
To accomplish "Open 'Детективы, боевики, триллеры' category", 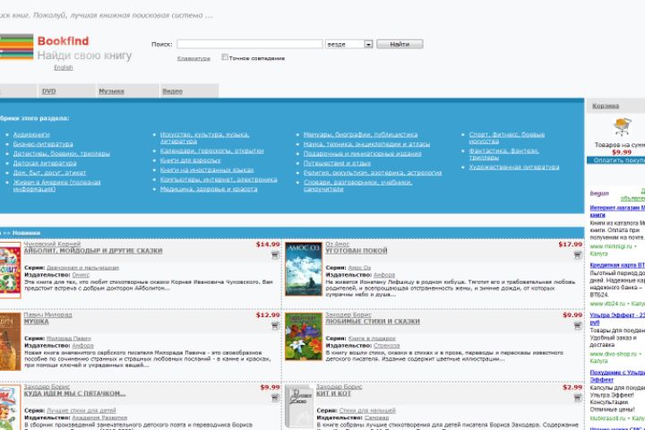I will pyautogui.click(x=62, y=153).
